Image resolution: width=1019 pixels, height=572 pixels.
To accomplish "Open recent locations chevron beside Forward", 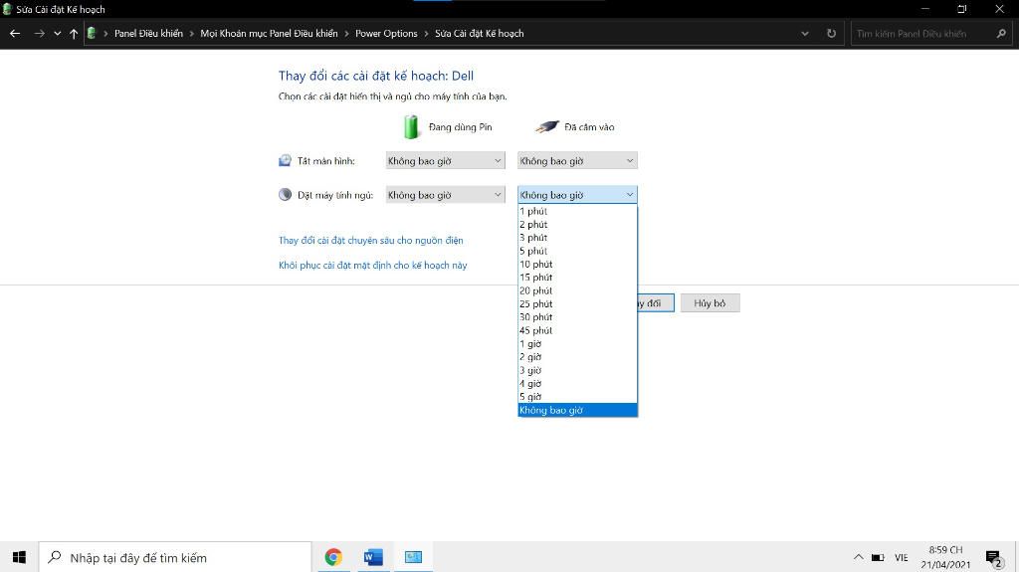I will pos(57,33).
